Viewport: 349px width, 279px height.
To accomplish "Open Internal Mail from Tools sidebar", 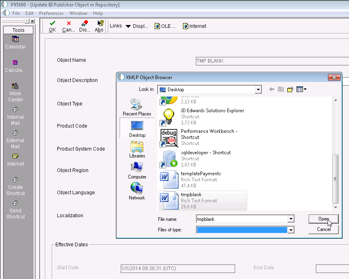I will pos(15,116).
